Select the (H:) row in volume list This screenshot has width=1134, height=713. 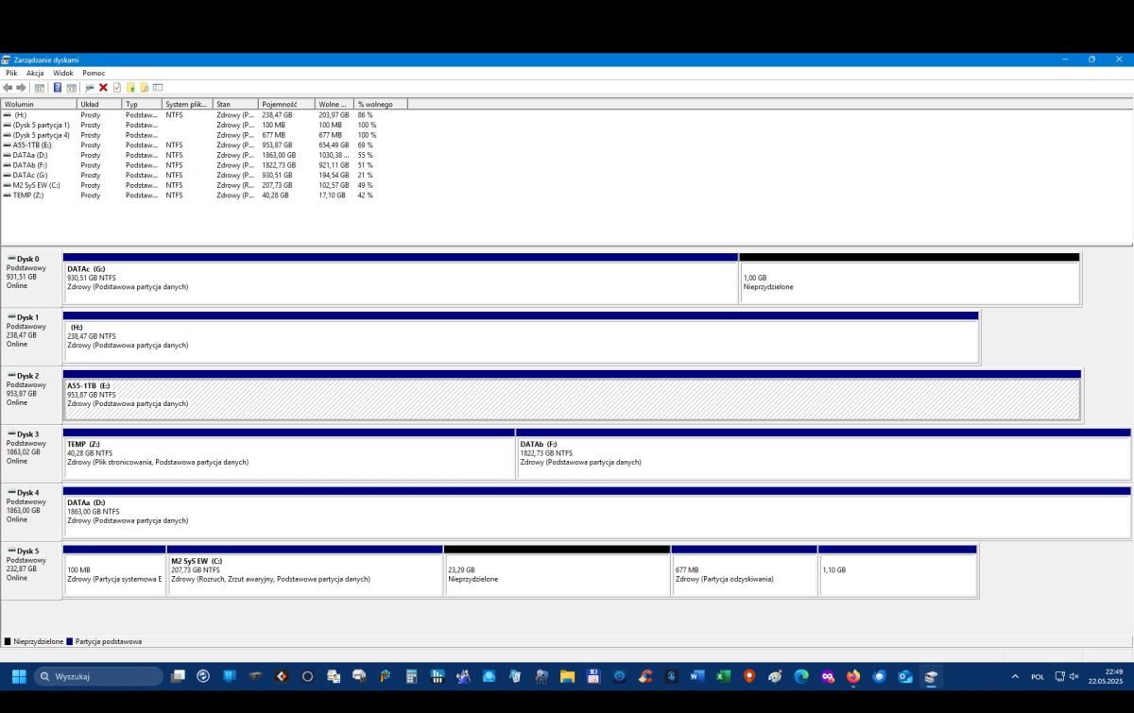click(204, 114)
